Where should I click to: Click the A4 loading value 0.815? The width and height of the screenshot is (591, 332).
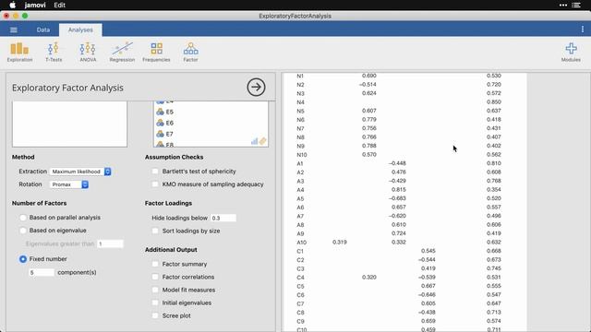(398, 189)
